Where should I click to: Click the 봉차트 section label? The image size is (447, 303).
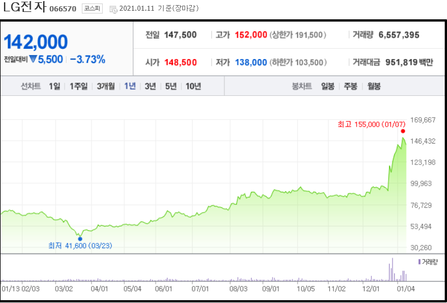302,86
